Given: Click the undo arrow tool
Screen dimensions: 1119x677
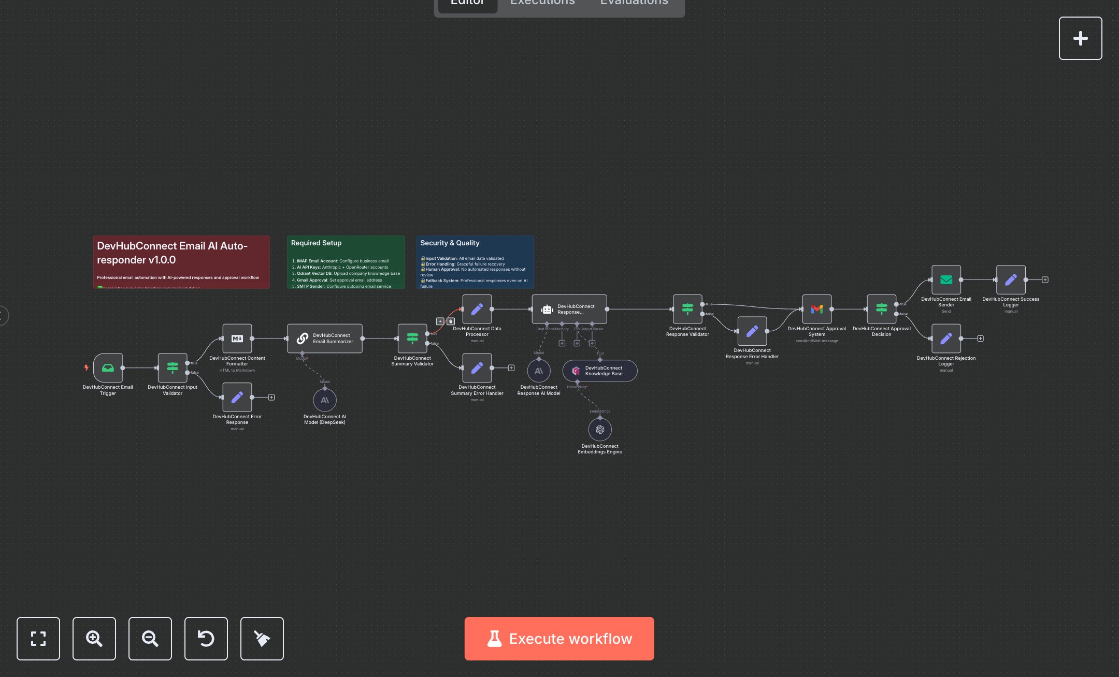Looking at the screenshot, I should tap(206, 639).
